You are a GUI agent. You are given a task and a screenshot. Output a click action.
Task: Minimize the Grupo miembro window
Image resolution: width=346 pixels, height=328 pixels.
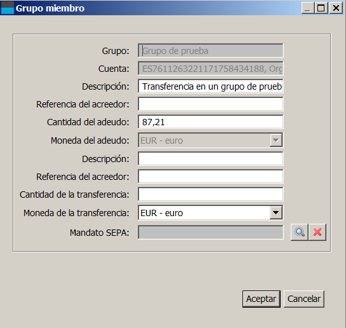(x=308, y=8)
